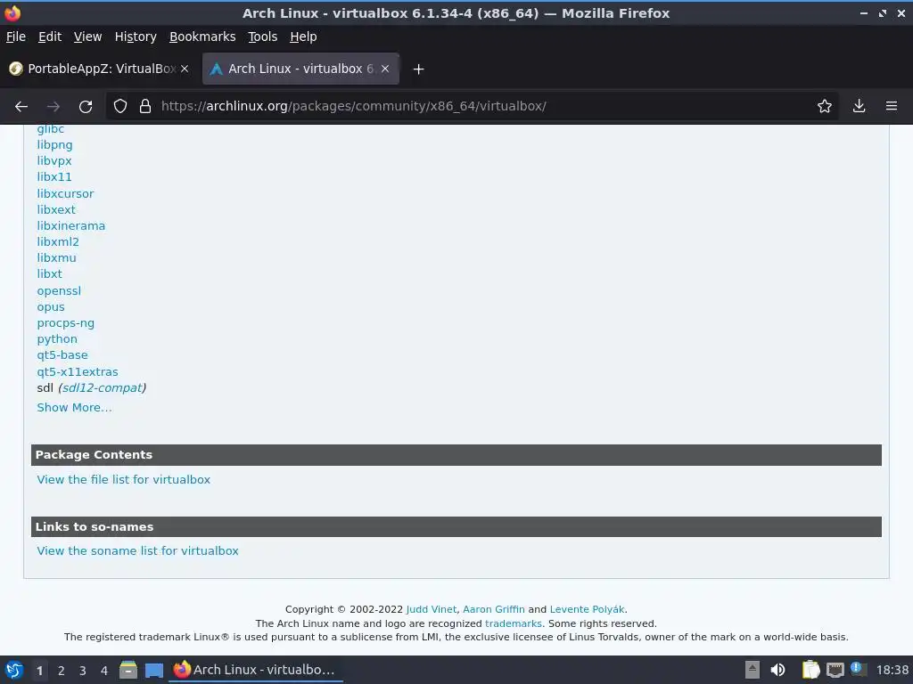Open the File menu

pyautogui.click(x=16, y=37)
